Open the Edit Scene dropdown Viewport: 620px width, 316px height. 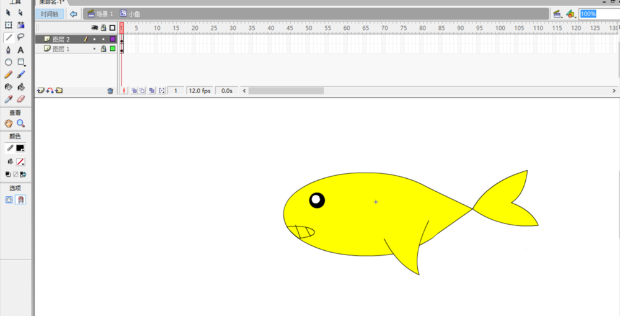click(557, 14)
